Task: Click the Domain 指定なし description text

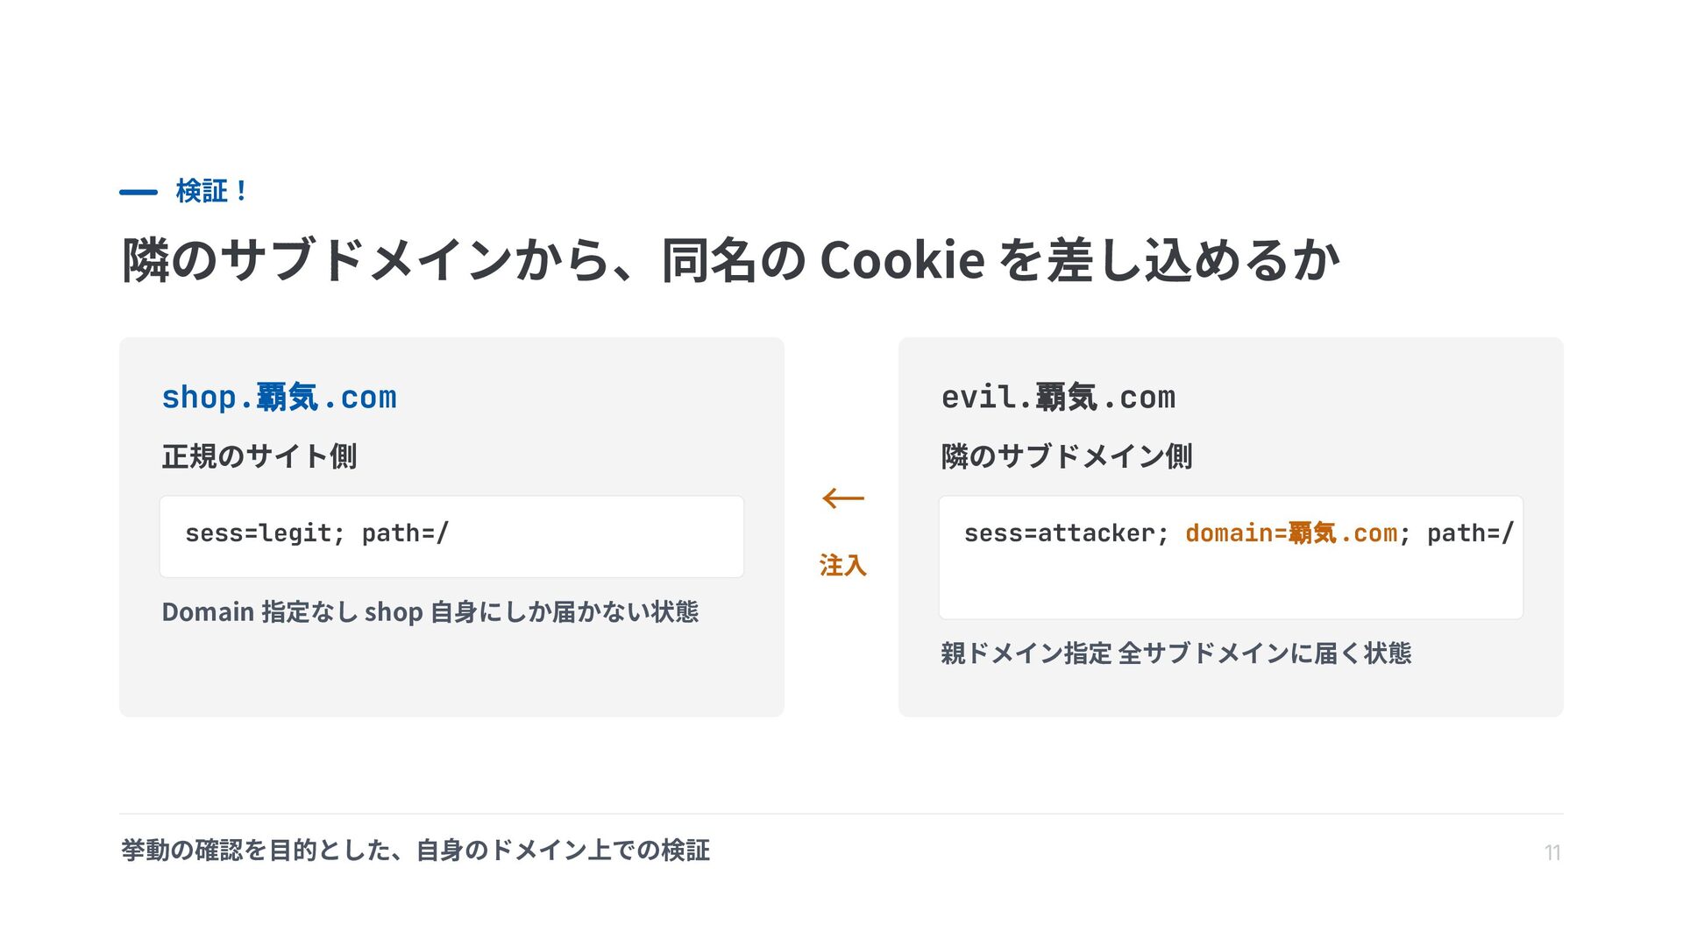Action: point(430,611)
